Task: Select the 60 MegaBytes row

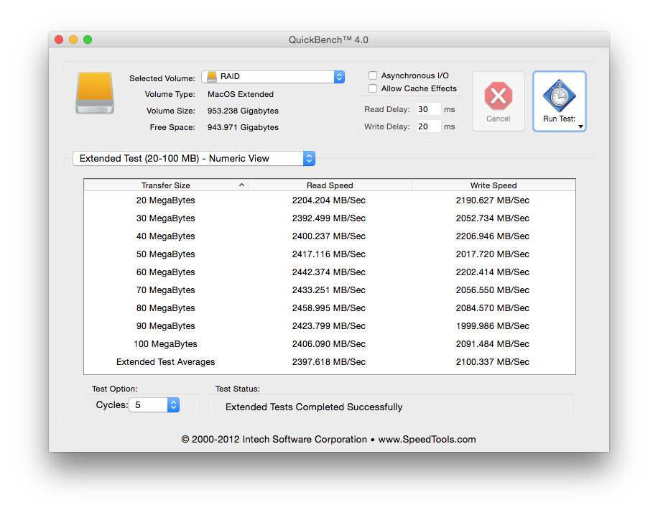Action: [330, 272]
